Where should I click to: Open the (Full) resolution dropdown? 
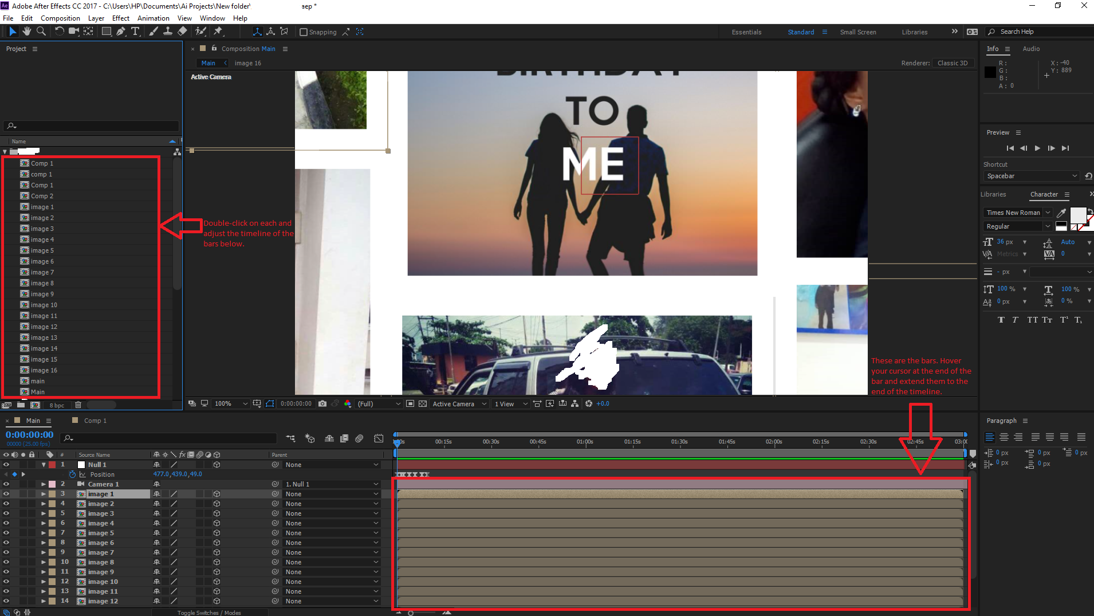[x=379, y=404]
